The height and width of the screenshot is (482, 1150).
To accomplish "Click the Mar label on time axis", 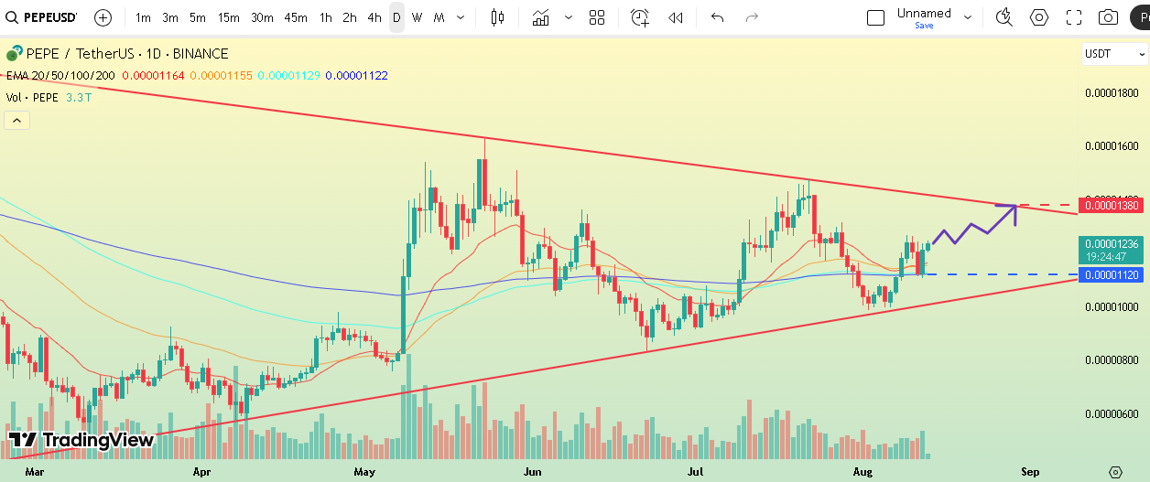I will click(x=35, y=472).
